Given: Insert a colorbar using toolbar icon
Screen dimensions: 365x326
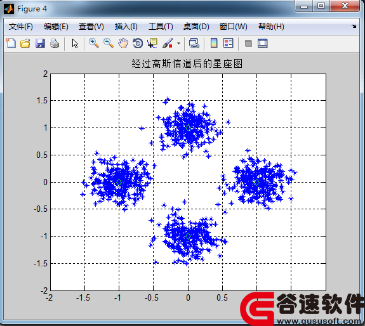Looking at the screenshot, I should click(214, 43).
